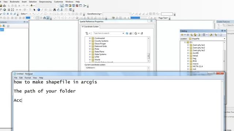The width and height of the screenshot is (234, 131).
Task: Select the Fixed Zoom Out icon
Action: click(12, 10)
